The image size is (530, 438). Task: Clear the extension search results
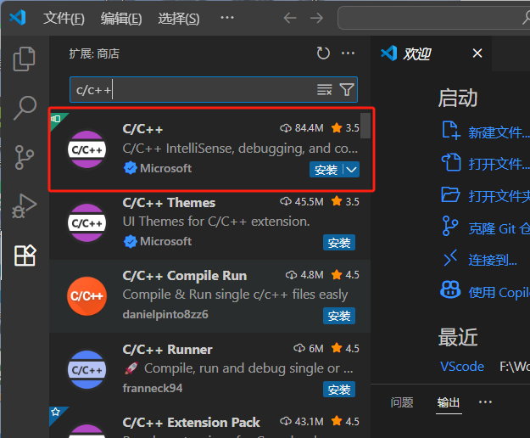(324, 90)
